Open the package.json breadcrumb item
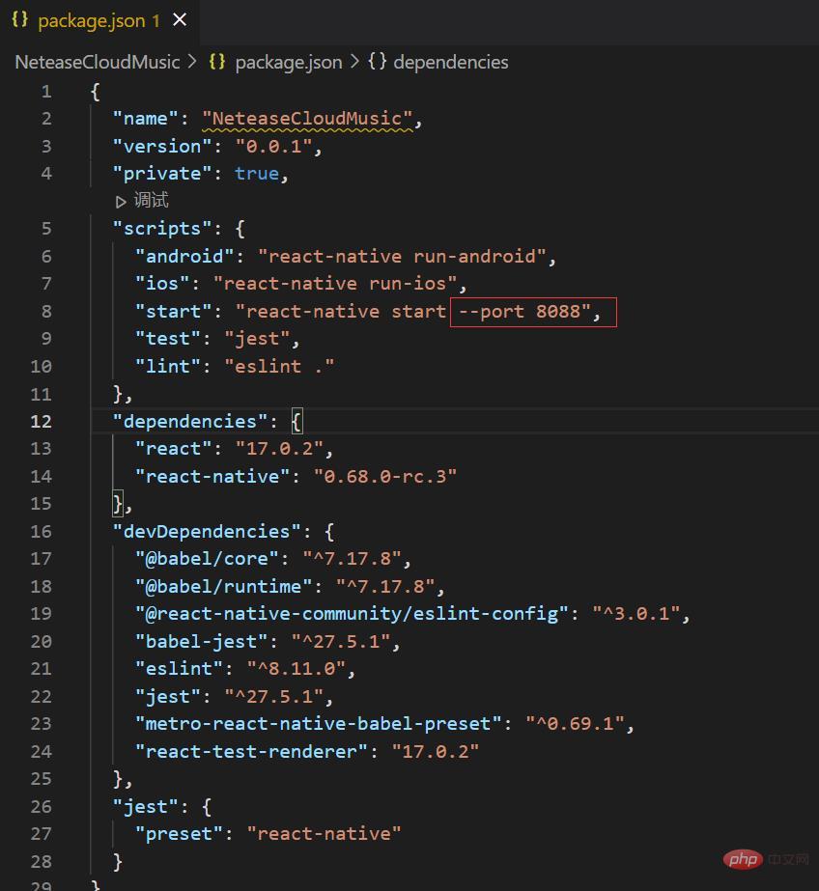819x891 pixels. tap(289, 62)
